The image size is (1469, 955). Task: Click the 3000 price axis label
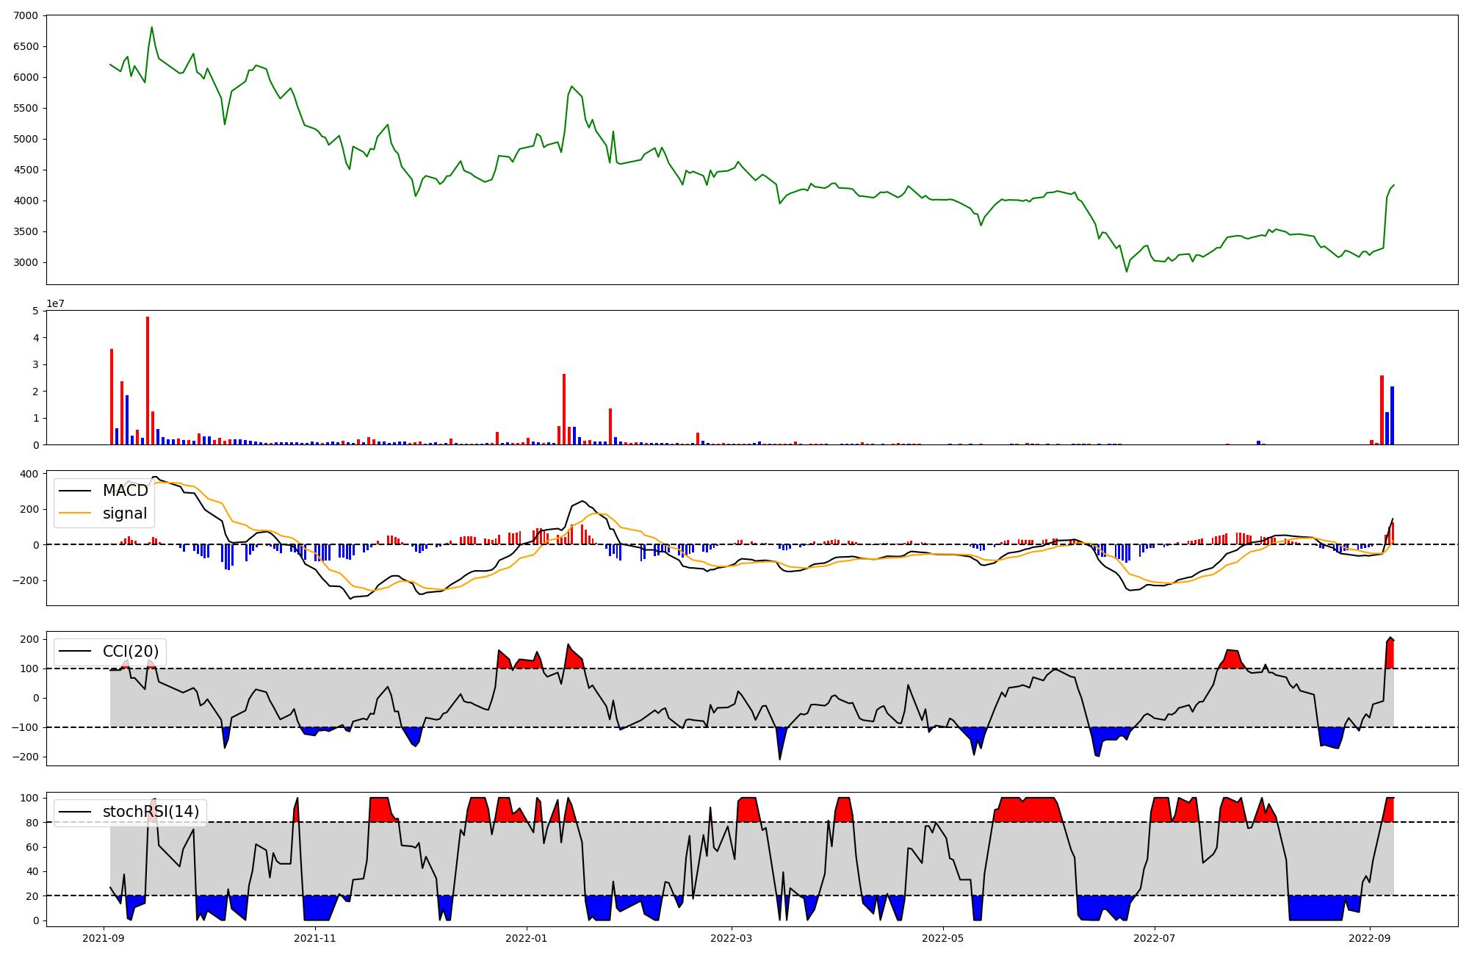[26, 262]
